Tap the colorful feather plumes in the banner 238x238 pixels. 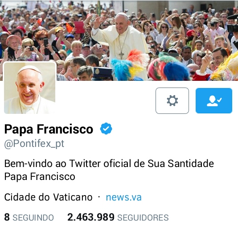click(x=131, y=65)
